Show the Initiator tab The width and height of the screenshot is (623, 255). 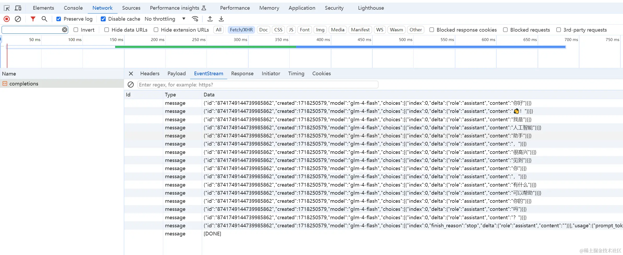click(271, 74)
